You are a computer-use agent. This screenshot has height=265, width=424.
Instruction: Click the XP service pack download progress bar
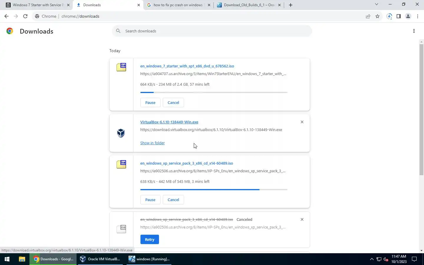(x=214, y=190)
